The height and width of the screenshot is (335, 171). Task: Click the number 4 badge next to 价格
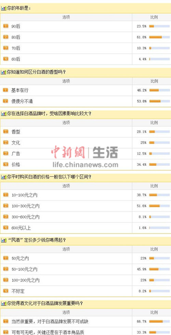click(6, 164)
